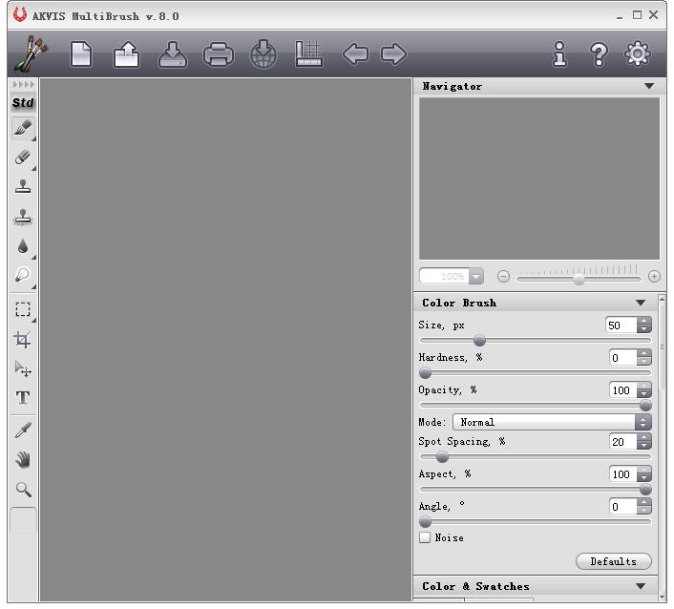The width and height of the screenshot is (674, 609).
Task: Click the Size px value field
Action: (x=621, y=325)
